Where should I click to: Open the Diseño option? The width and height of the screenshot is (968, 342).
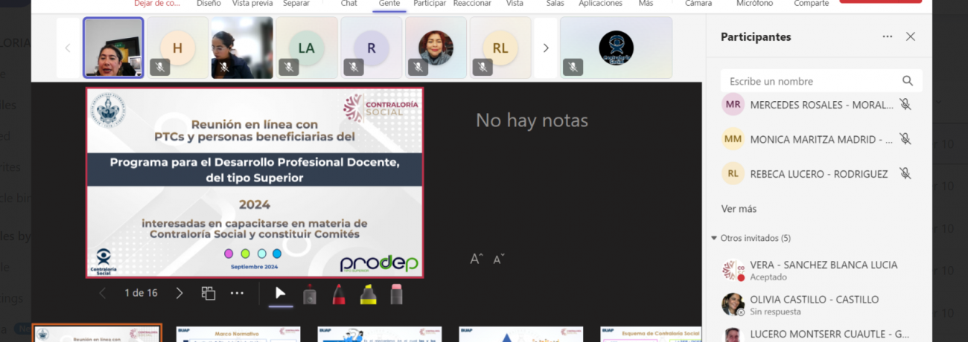(x=208, y=4)
